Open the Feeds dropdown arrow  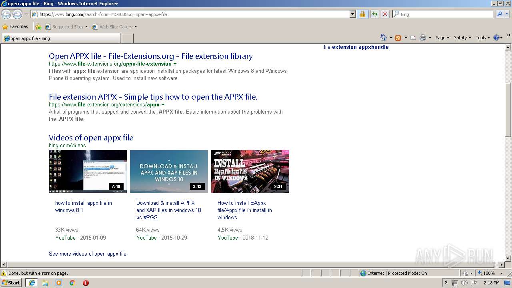click(405, 38)
